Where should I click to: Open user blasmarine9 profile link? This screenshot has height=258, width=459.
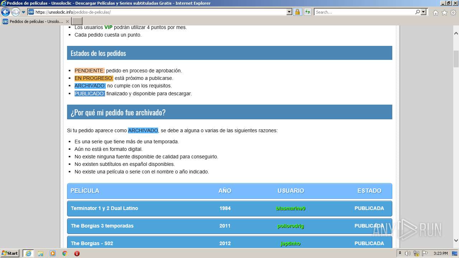click(x=291, y=208)
